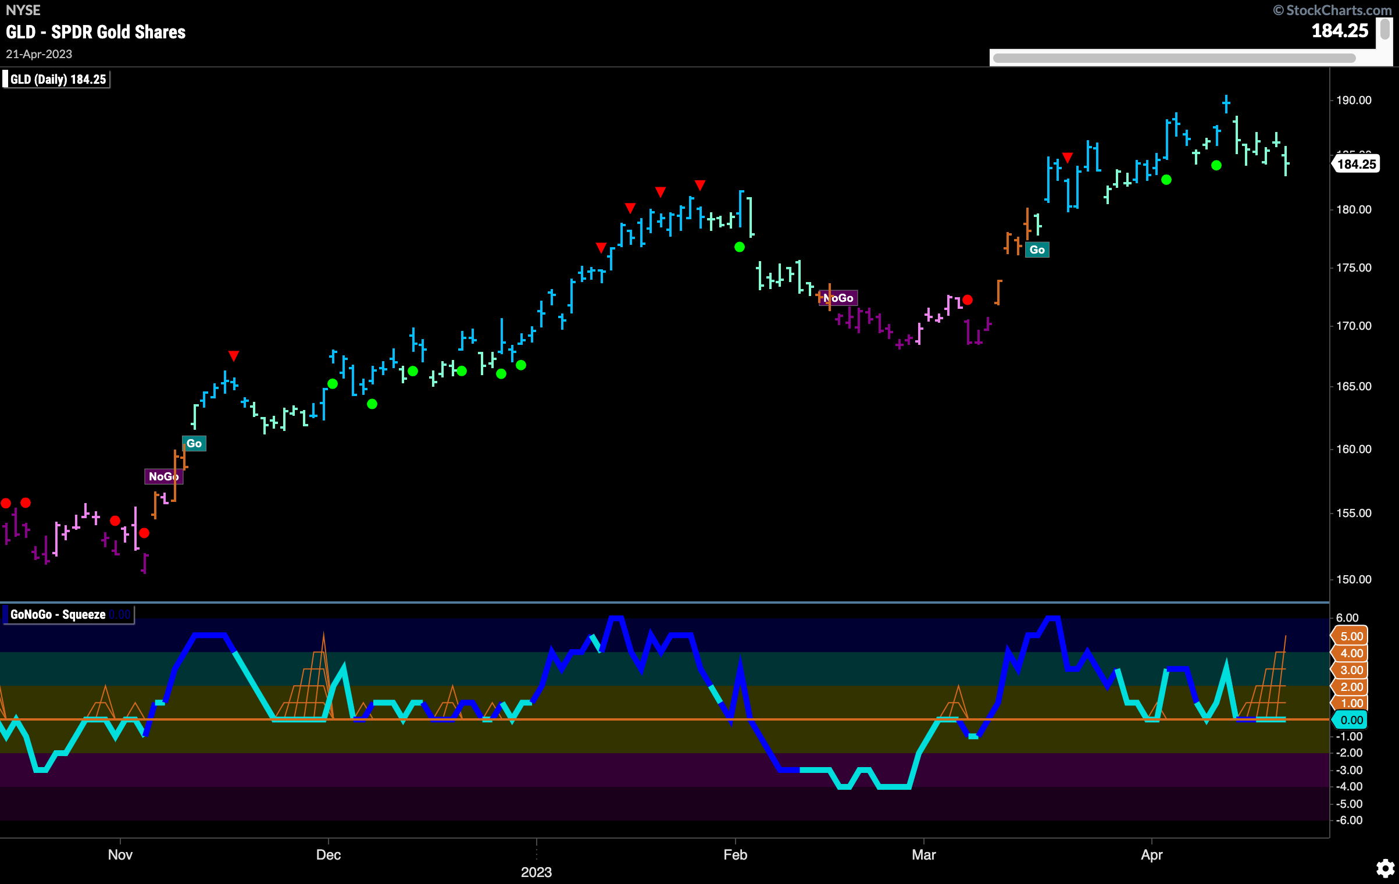Image resolution: width=1399 pixels, height=884 pixels.
Task: Click the -3.00 oscillator axis label
Action: 1349,770
